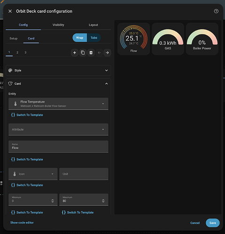Select card number 1 tab

(9, 52)
